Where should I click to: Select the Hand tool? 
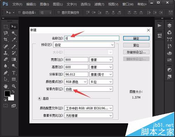point(6,86)
